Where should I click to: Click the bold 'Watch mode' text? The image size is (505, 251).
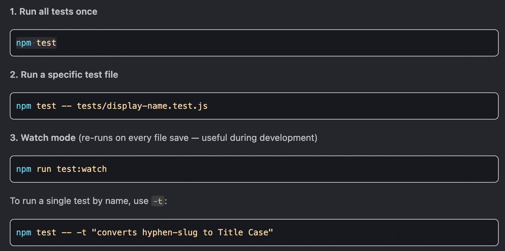tap(48, 138)
